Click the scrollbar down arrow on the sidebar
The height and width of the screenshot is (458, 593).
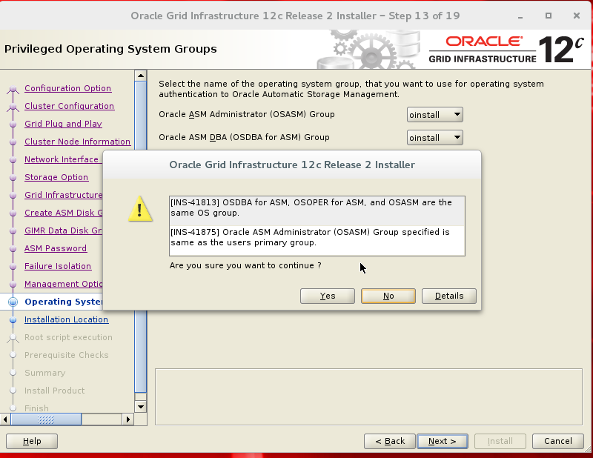click(x=141, y=406)
